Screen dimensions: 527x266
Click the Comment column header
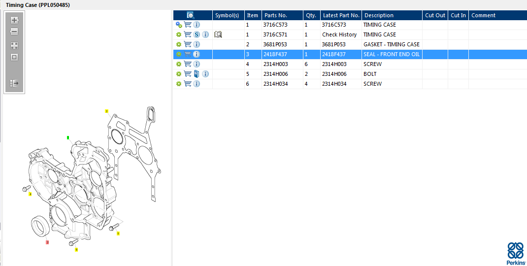tap(498, 15)
